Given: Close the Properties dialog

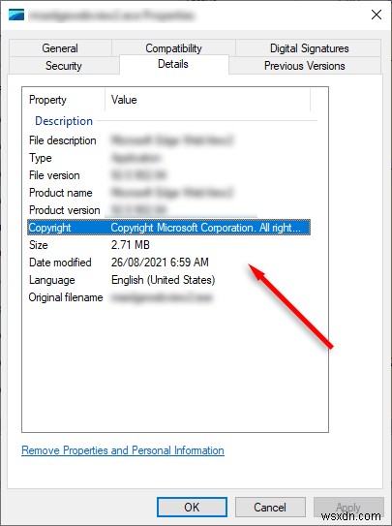Looking at the screenshot, I should pos(377,15).
